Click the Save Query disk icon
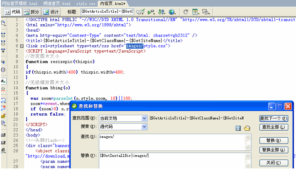 (238, 128)
